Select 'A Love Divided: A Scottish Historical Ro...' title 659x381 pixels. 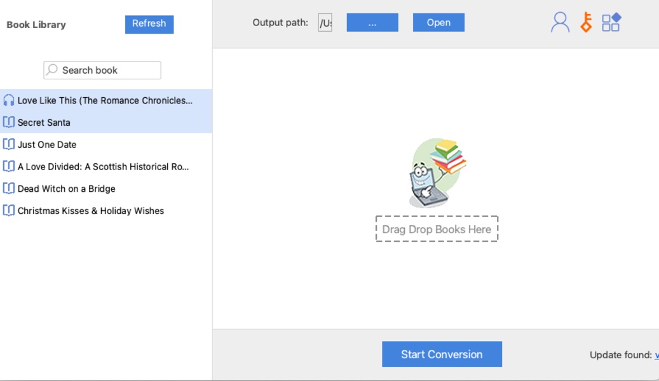tap(104, 167)
